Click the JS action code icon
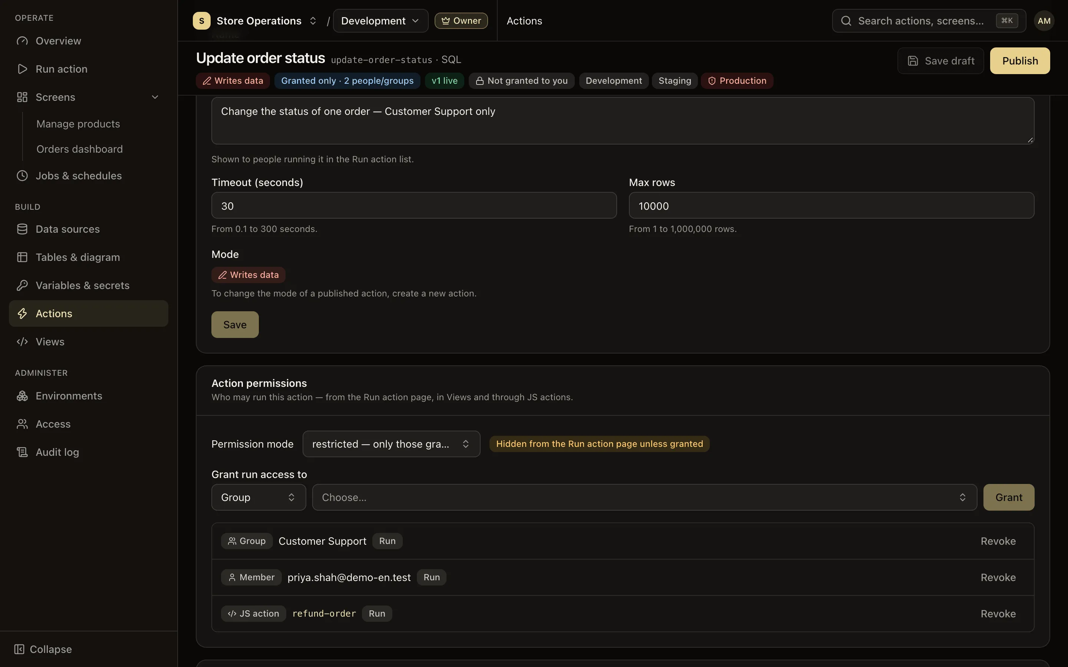Viewport: 1068px width, 667px height. click(x=232, y=614)
